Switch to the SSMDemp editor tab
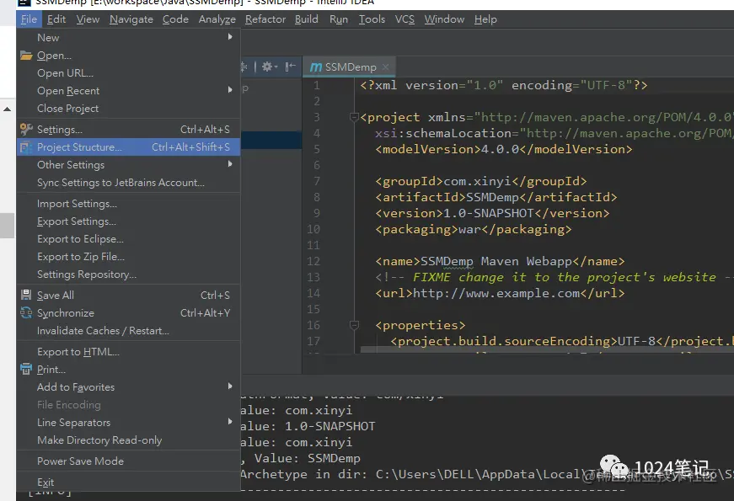The height and width of the screenshot is (501, 734). point(349,67)
